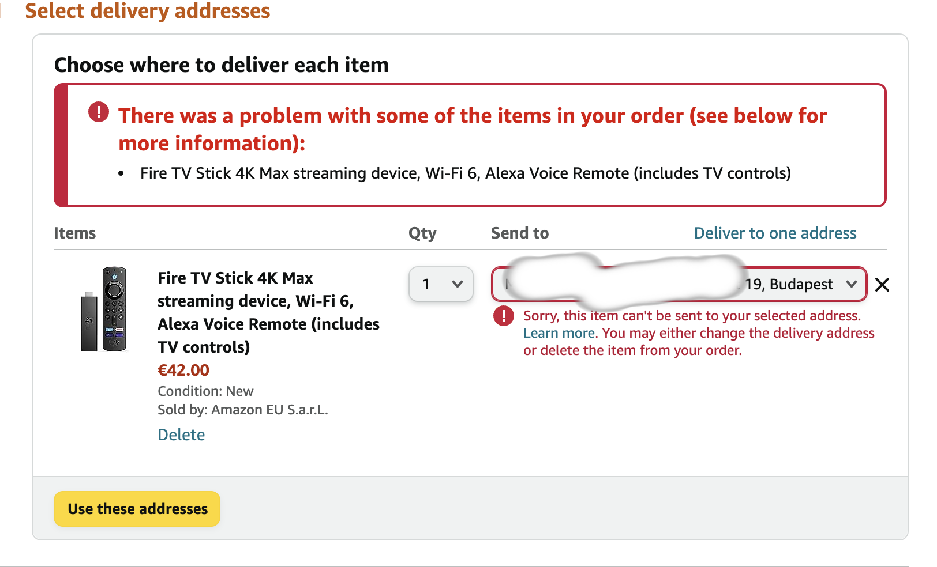Click the 'Sold by: Amazon EU S.a.r.L.' text
The image size is (937, 567).
pos(242,410)
